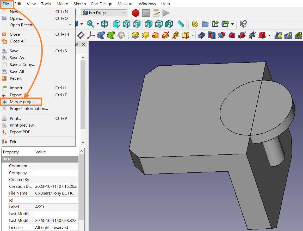Select the Subtractive Loft tool

[x=232, y=35]
